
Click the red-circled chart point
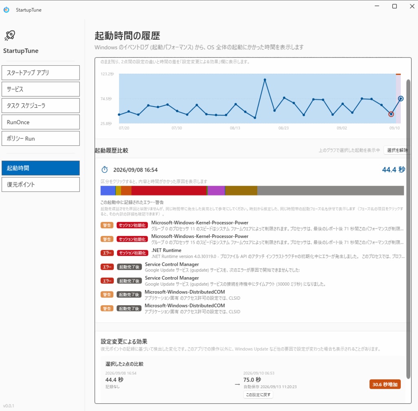391,114
